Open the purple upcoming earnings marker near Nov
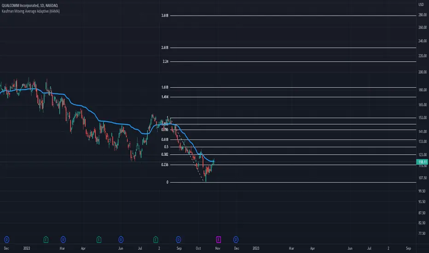The height and width of the screenshot is (253, 429). click(x=218, y=240)
